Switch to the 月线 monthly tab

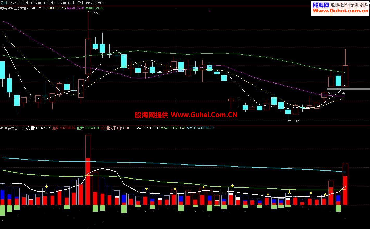tap(89, 3)
